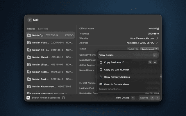Select the Nokia Oyj result row
The width and height of the screenshot is (186, 116).
tap(50, 35)
